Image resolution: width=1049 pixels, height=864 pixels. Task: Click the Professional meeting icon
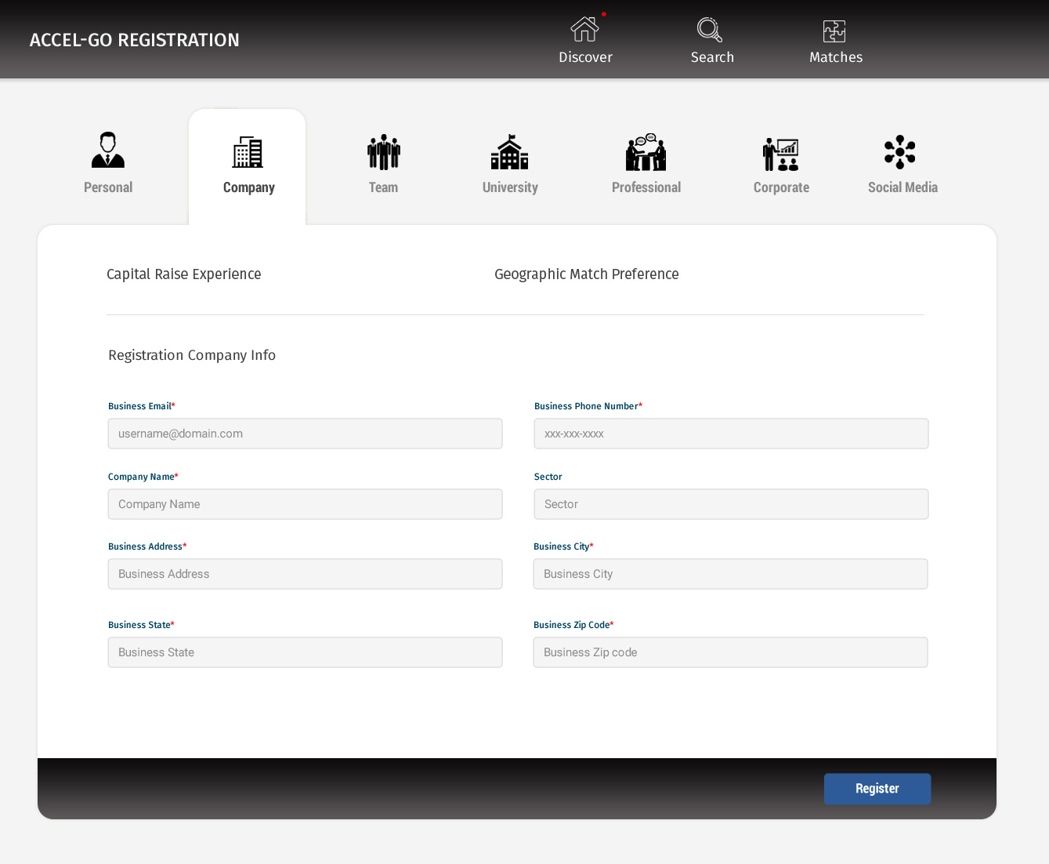(x=646, y=152)
